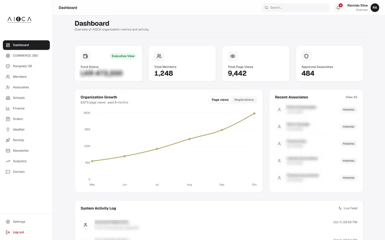The width and height of the screenshot is (385, 240).
Task: Click the Live Feed pulse icon
Action: (x=340, y=208)
